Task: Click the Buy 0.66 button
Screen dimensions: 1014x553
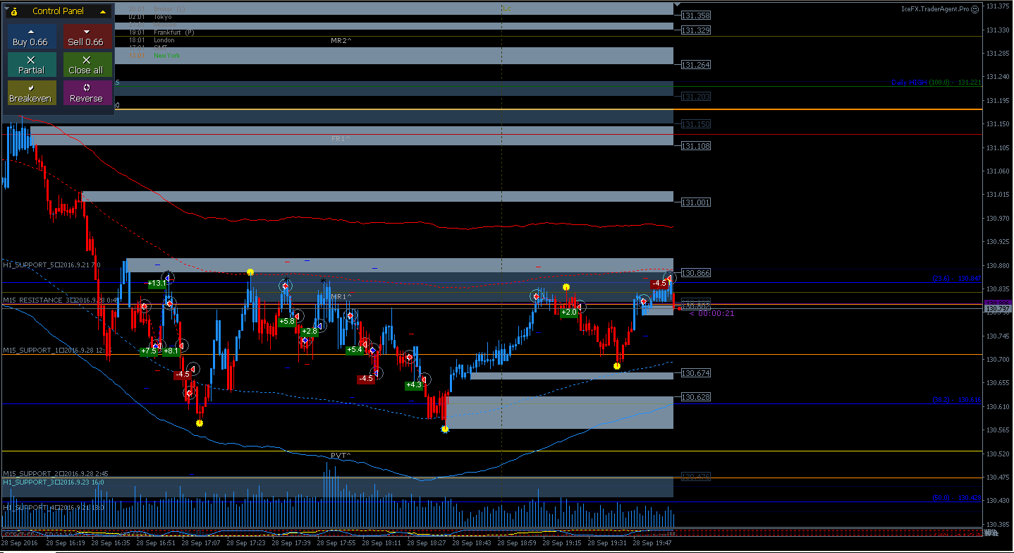Action: [31, 37]
